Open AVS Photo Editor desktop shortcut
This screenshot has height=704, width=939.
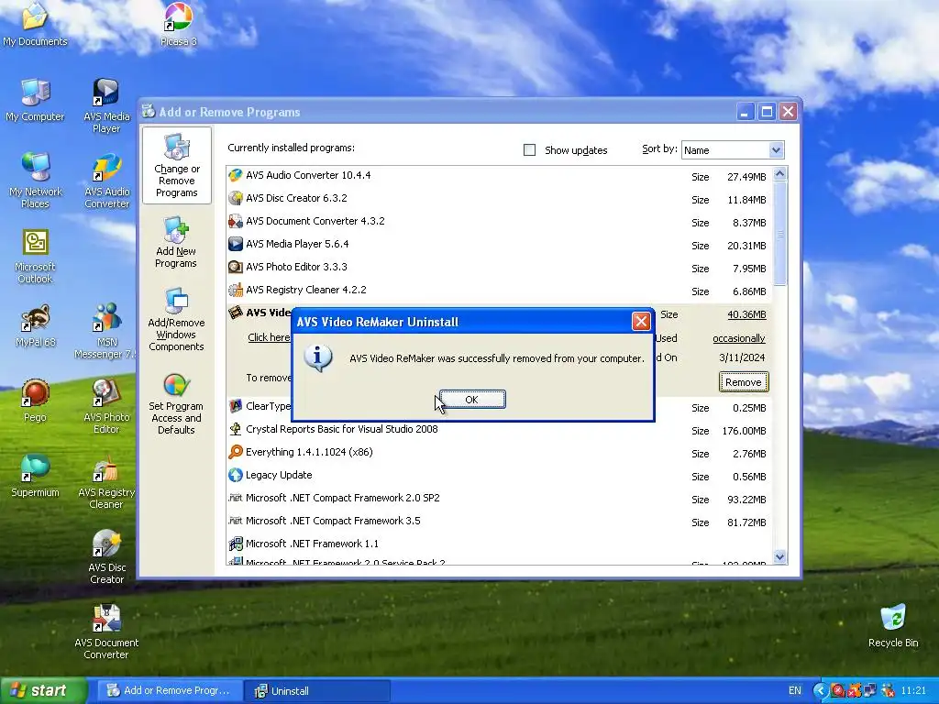106,406
